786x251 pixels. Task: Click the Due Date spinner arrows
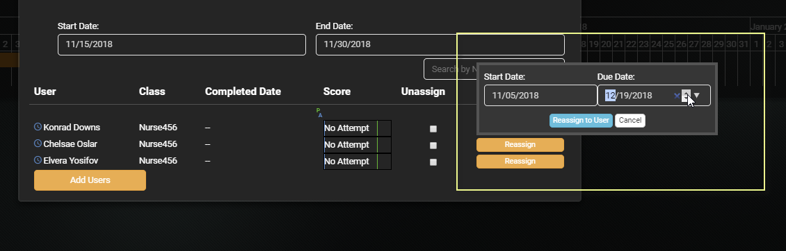click(x=687, y=95)
